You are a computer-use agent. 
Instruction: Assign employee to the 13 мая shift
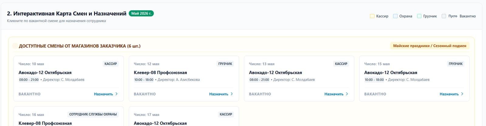pyautogui.click(x=336, y=94)
